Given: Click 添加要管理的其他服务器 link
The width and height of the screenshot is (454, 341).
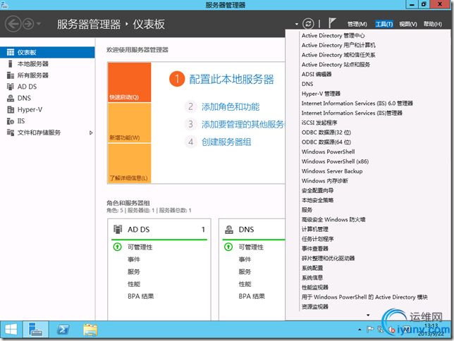Looking at the screenshot, I should pyautogui.click(x=243, y=125).
